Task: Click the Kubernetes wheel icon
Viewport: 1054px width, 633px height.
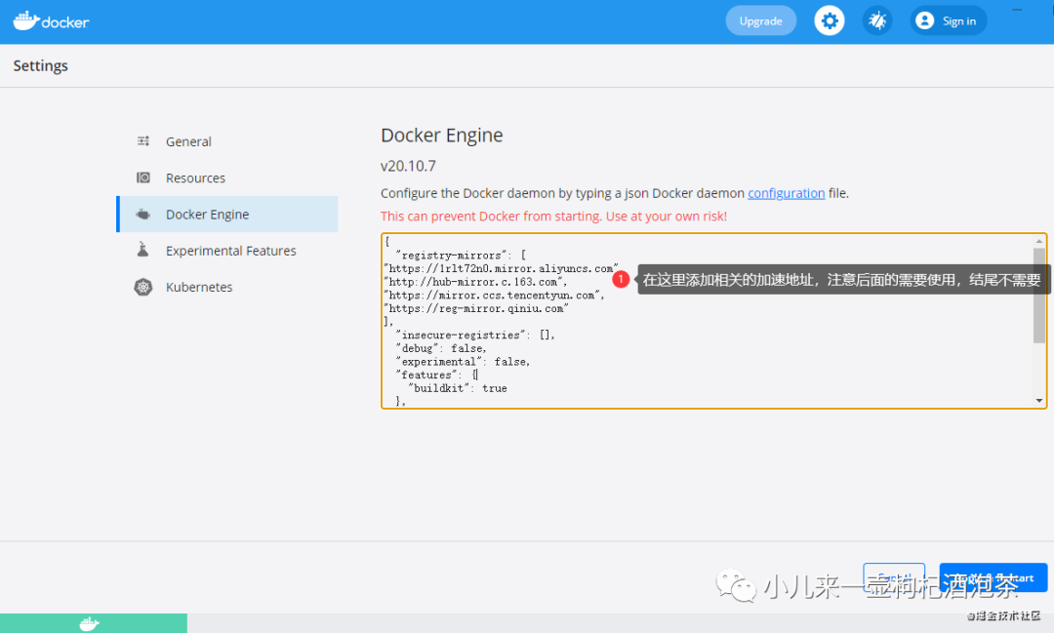Action: (x=143, y=287)
